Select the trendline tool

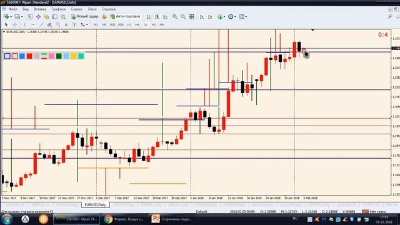pos(41,25)
